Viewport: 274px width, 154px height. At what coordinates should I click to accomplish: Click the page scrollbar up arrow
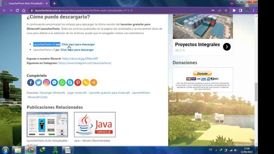[x=256, y=16]
